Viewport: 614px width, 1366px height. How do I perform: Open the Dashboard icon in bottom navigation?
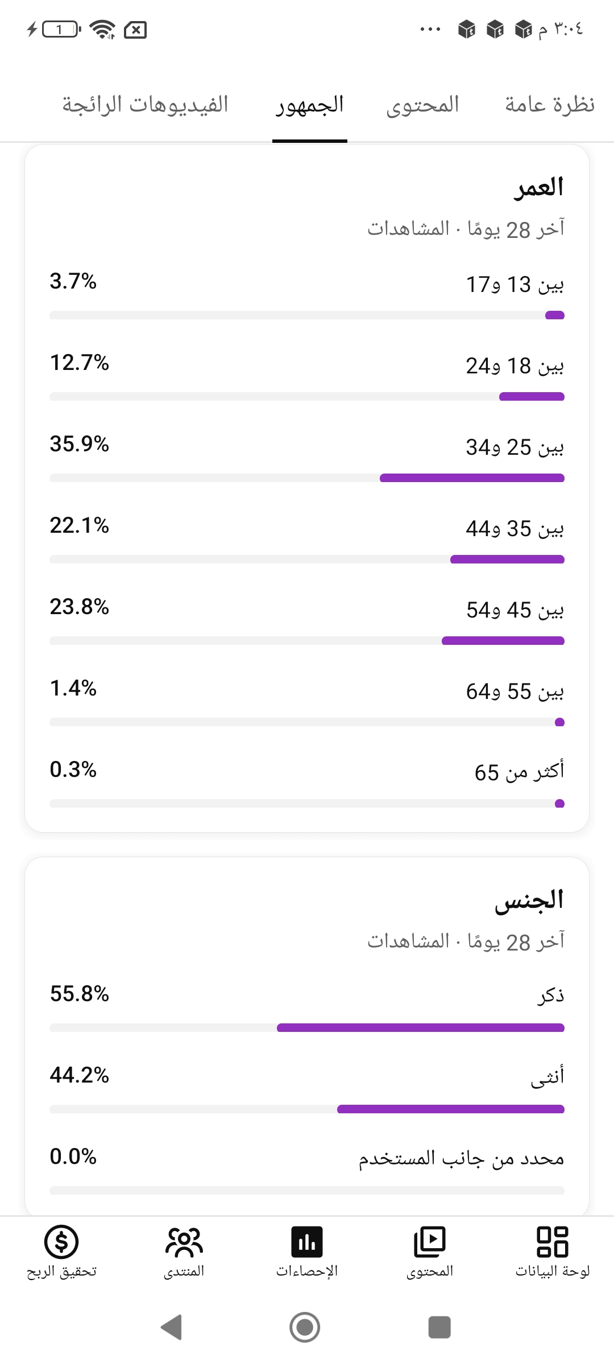(x=552, y=1241)
